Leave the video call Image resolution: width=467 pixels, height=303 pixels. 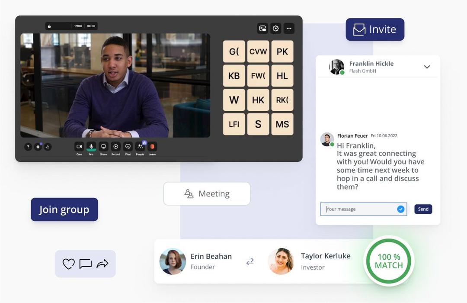coord(152,147)
